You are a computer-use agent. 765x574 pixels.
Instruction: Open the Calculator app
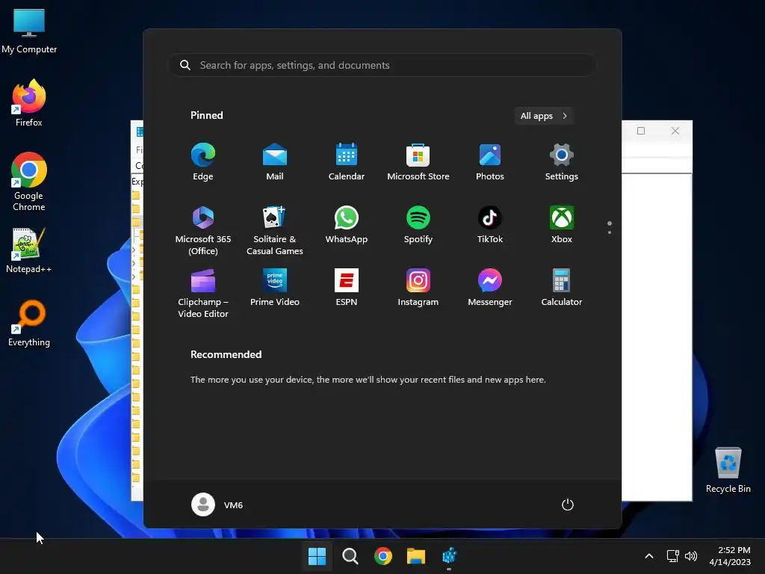[x=562, y=288]
